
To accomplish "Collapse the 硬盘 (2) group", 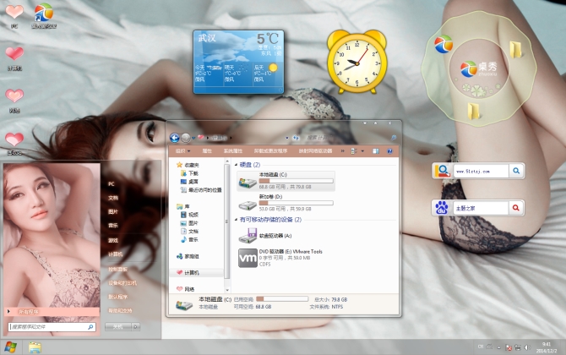I will (237, 165).
